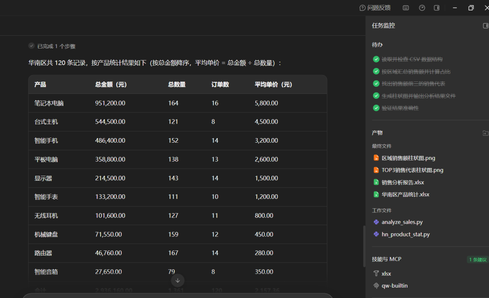This screenshot has height=298, width=489.
Task: Click the 技能与 MCP section heading
Action: pyautogui.click(x=387, y=259)
